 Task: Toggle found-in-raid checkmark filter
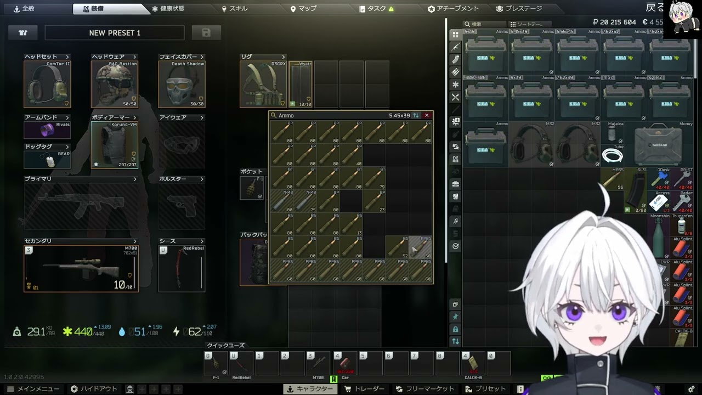click(x=455, y=246)
